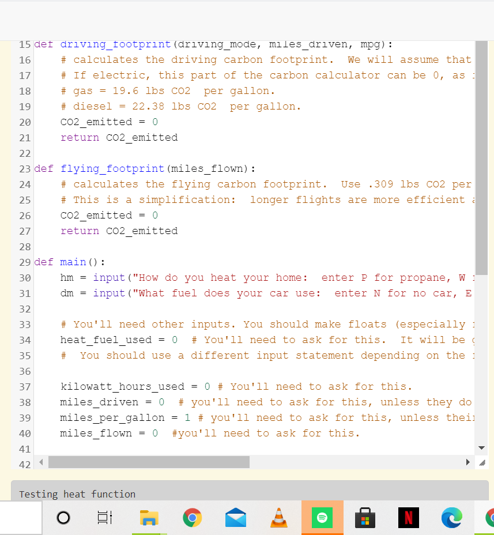The width and height of the screenshot is (494, 535).
Task: Open Spotify from the taskbar
Action: [322, 518]
